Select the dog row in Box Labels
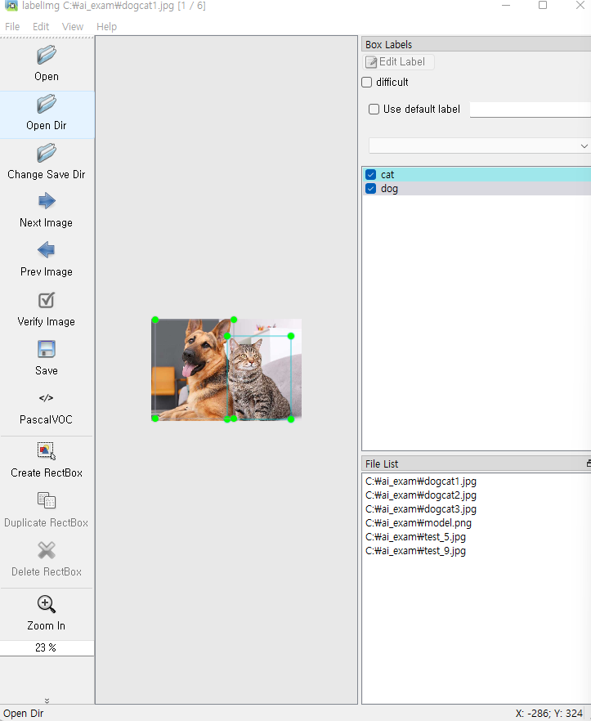Screen dimensions: 591x721 click(x=477, y=189)
